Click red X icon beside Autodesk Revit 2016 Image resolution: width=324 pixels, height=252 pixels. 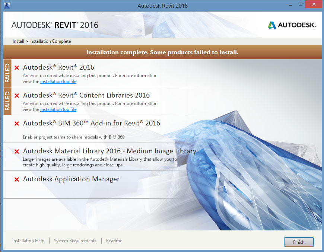(x=17, y=68)
